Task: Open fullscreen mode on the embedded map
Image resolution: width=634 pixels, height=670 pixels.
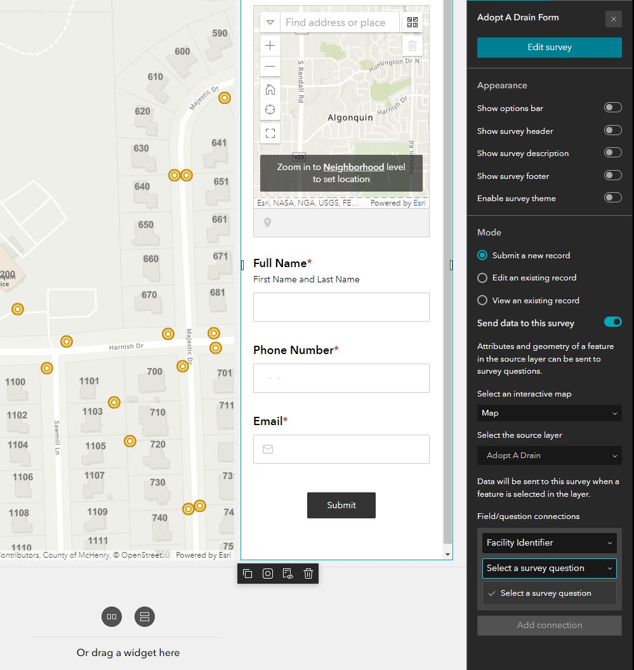Action: coord(269,133)
